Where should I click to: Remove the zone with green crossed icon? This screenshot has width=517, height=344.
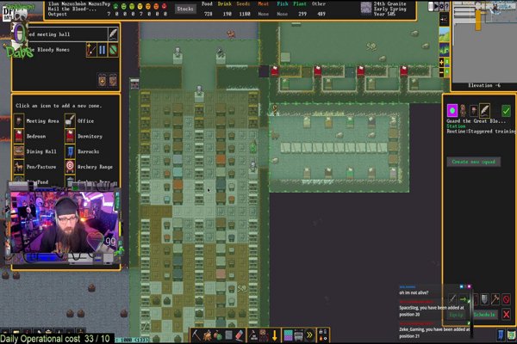pos(113,51)
